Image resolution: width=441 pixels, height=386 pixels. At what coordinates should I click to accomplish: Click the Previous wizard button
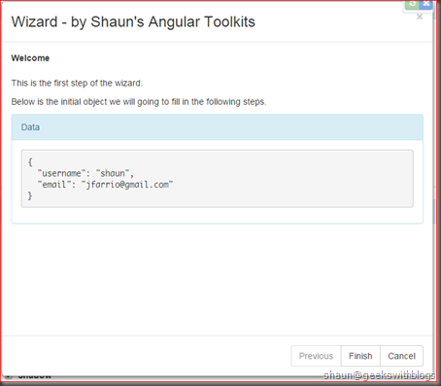click(316, 356)
